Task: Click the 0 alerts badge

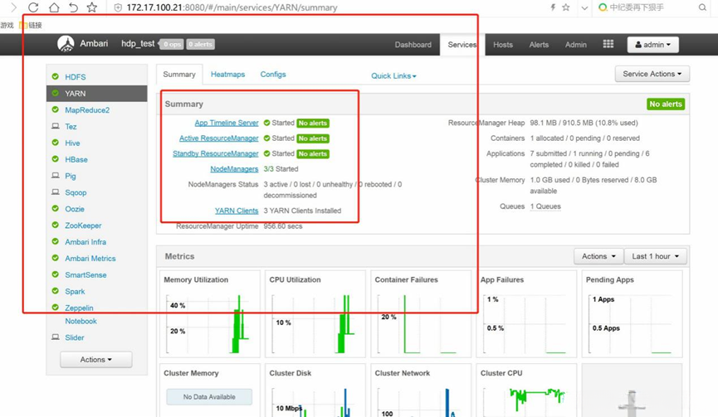Action: pyautogui.click(x=201, y=44)
